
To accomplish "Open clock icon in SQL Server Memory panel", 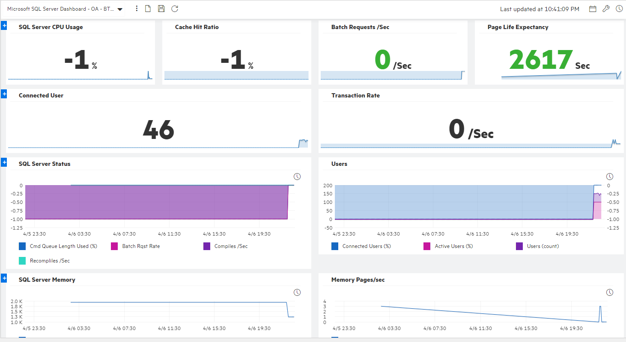I will [x=297, y=292].
